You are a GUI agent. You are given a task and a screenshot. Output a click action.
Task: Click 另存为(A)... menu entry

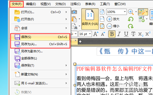[x=40, y=44]
